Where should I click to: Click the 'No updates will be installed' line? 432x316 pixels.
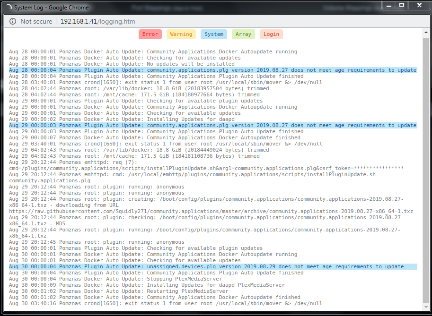(x=122, y=64)
